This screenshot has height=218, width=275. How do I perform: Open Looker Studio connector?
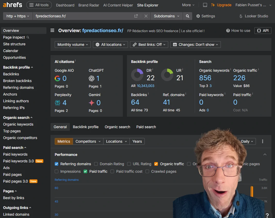tap(254, 16)
